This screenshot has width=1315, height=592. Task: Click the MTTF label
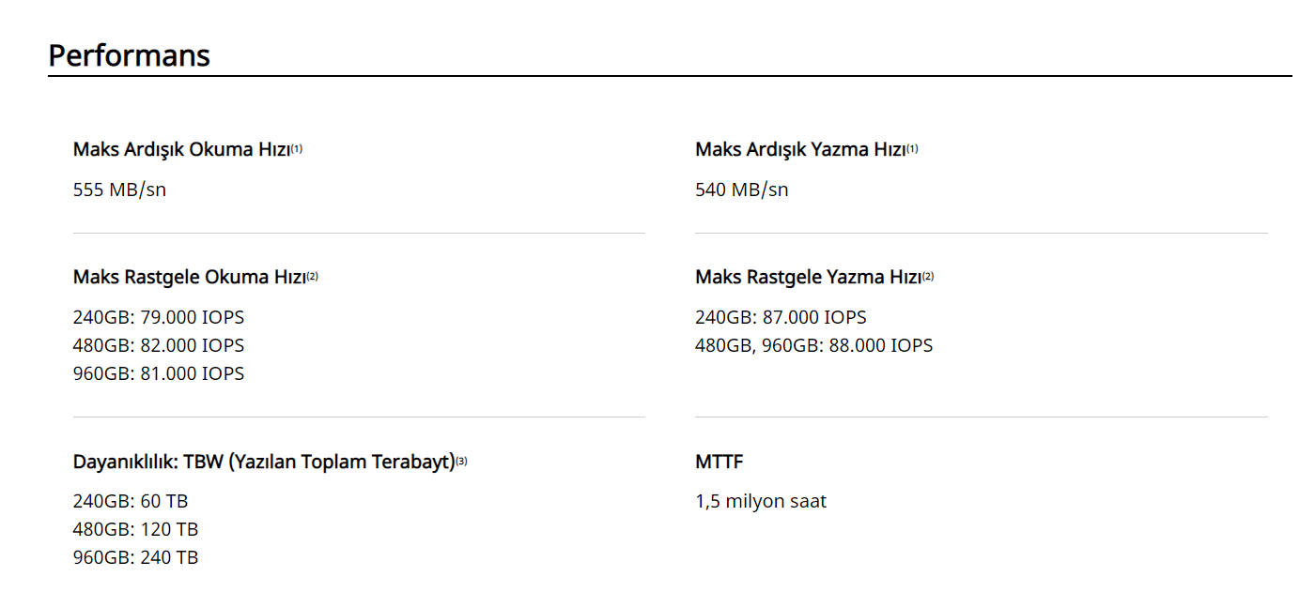tap(719, 462)
